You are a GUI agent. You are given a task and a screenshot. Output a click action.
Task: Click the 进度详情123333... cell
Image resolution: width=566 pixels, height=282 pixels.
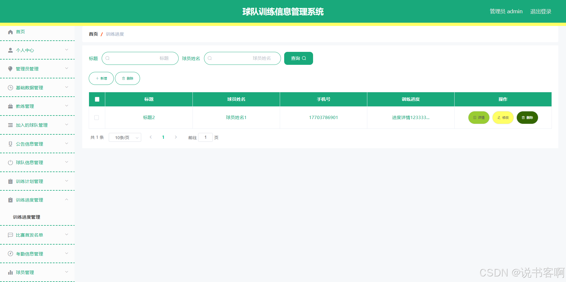click(411, 118)
